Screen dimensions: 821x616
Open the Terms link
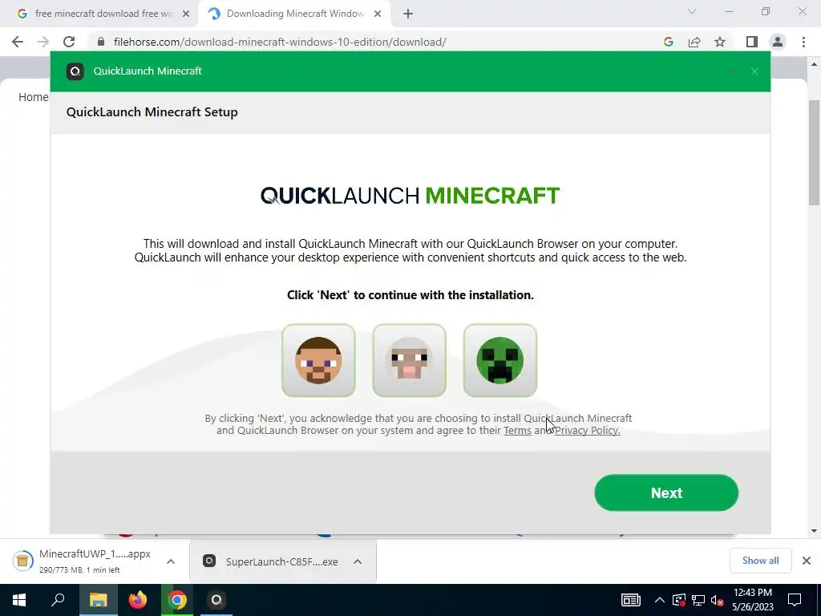(517, 431)
